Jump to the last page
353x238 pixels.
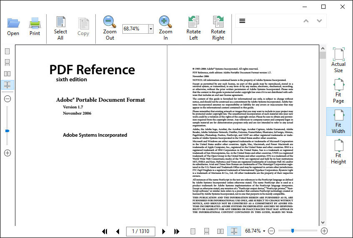[177, 231]
